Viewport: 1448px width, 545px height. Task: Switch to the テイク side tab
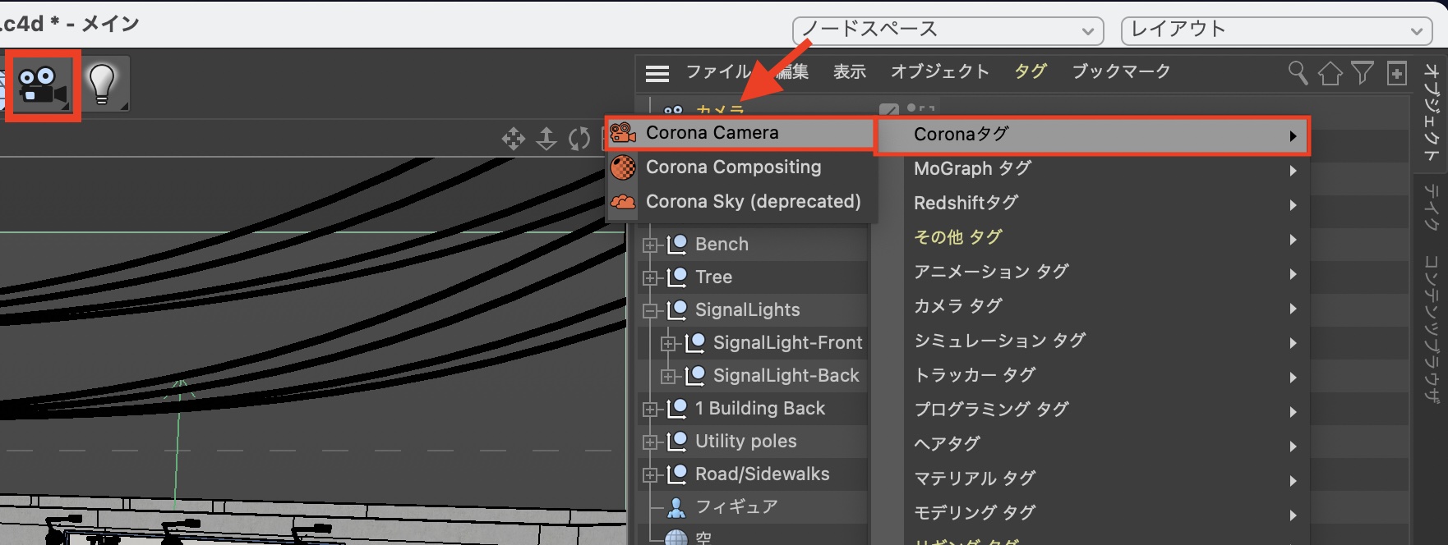tap(1432, 207)
